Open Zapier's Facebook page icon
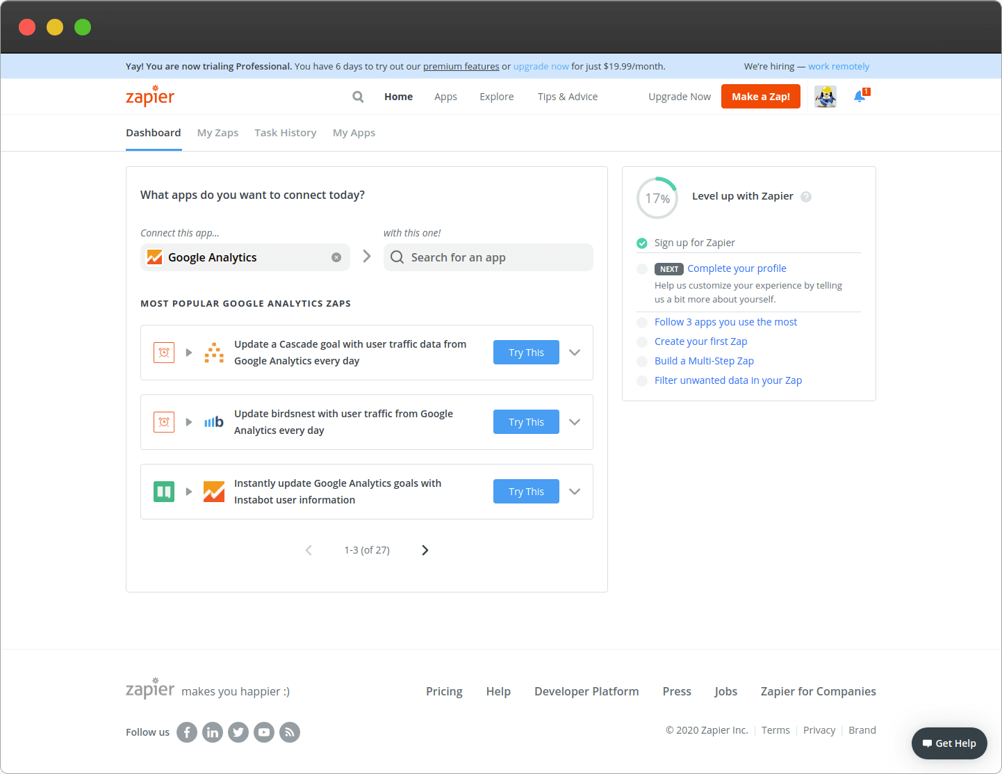1002x774 pixels. coord(187,732)
